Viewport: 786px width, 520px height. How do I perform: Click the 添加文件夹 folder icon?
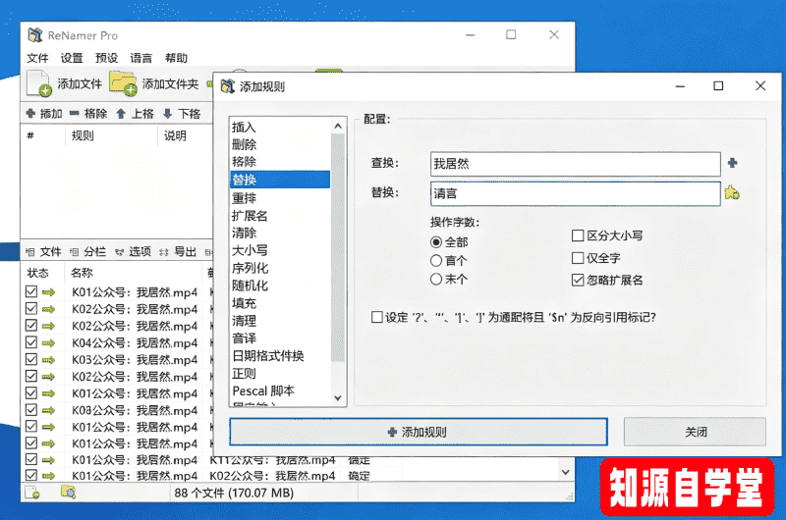[x=123, y=84]
